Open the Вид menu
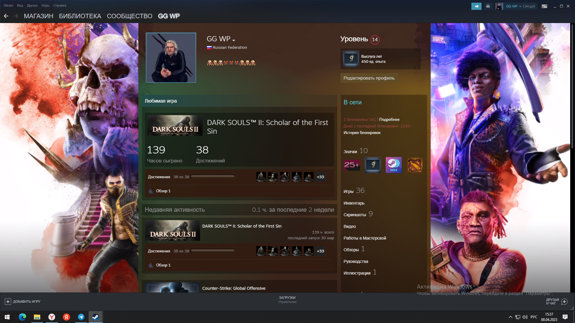The height and width of the screenshot is (323, 575). pyautogui.click(x=20, y=5)
